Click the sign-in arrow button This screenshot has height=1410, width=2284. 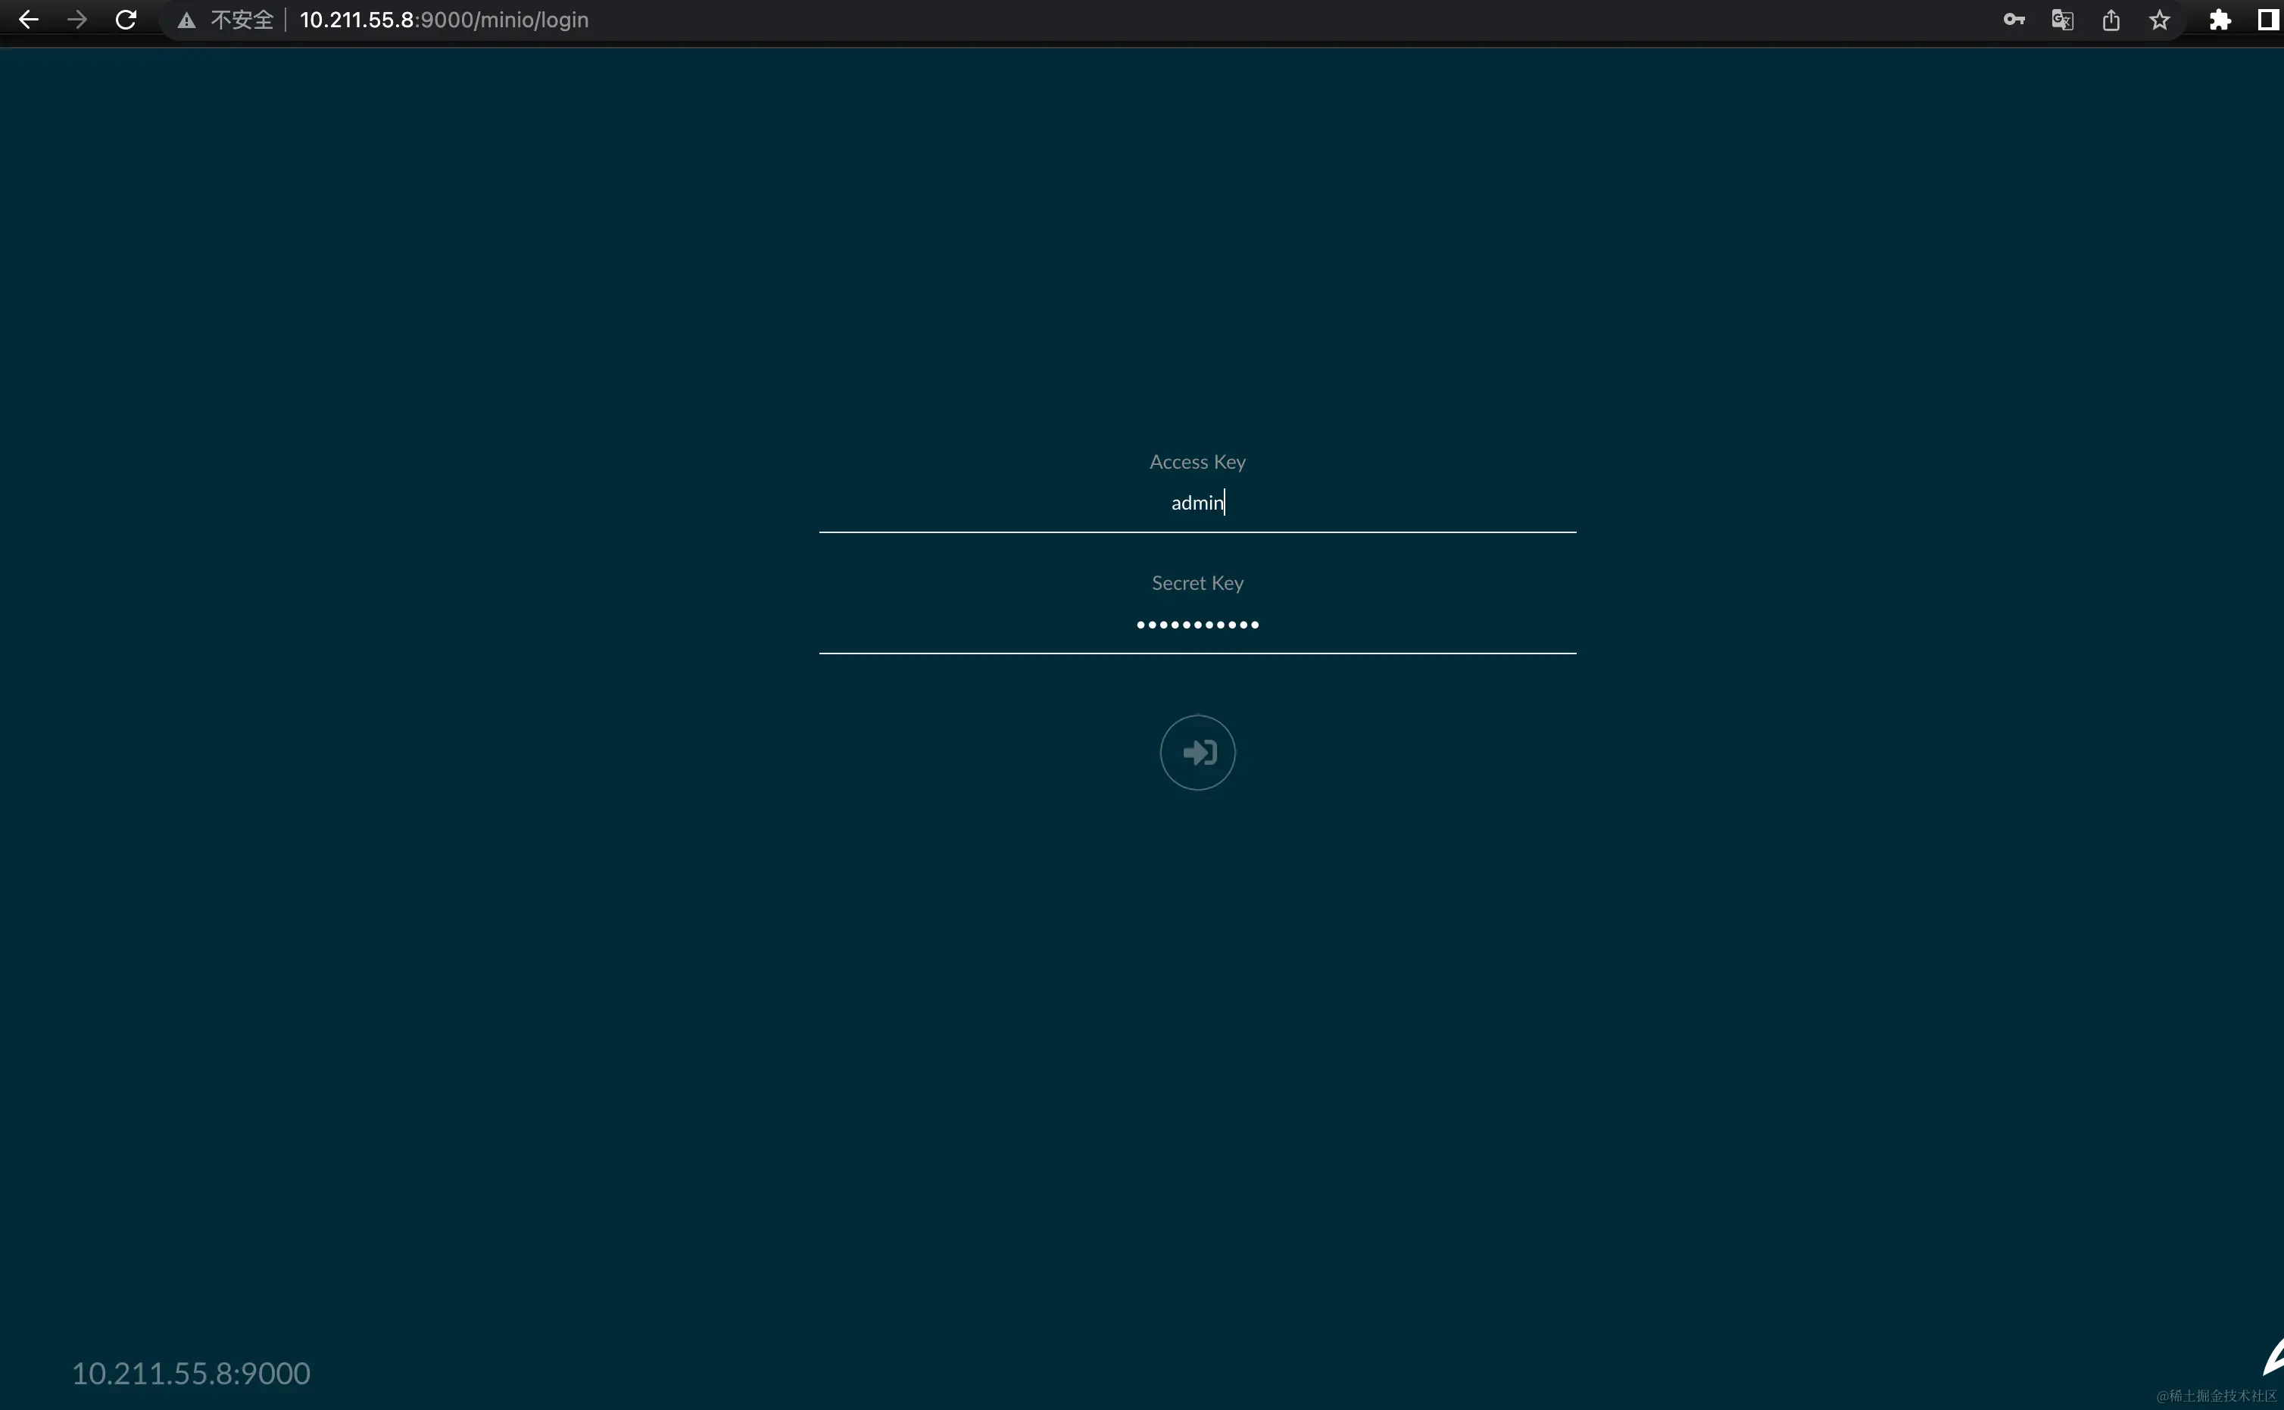coord(1197,753)
